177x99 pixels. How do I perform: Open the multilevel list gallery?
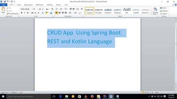tap(66, 9)
